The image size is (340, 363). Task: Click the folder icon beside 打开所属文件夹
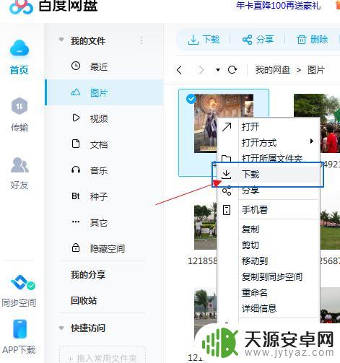click(227, 158)
